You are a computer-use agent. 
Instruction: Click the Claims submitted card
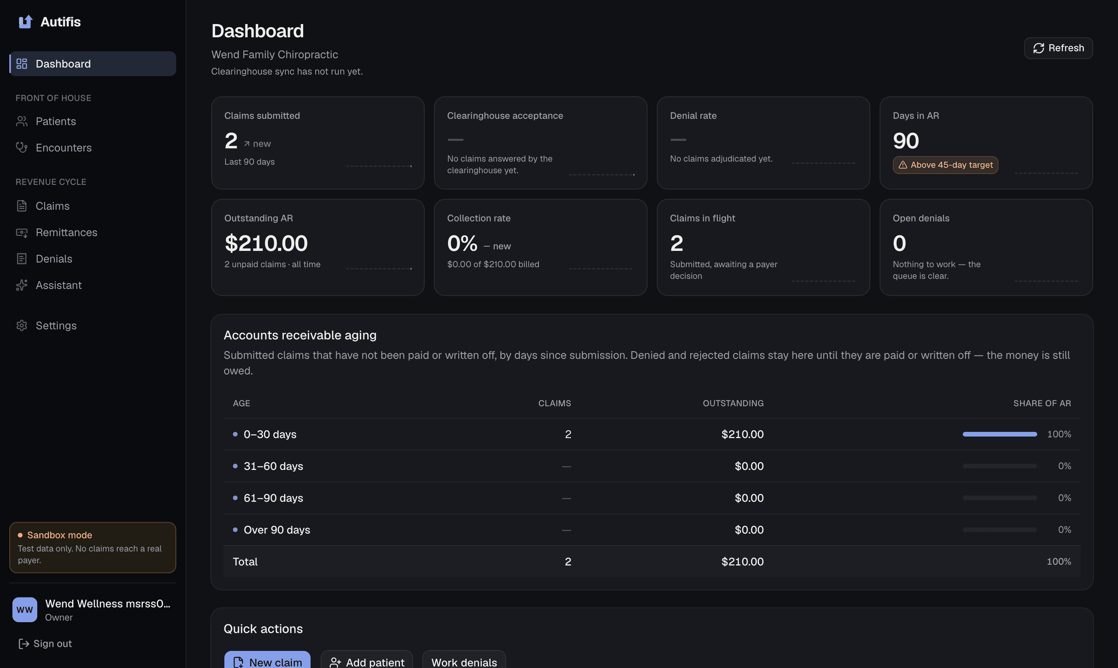click(x=318, y=143)
